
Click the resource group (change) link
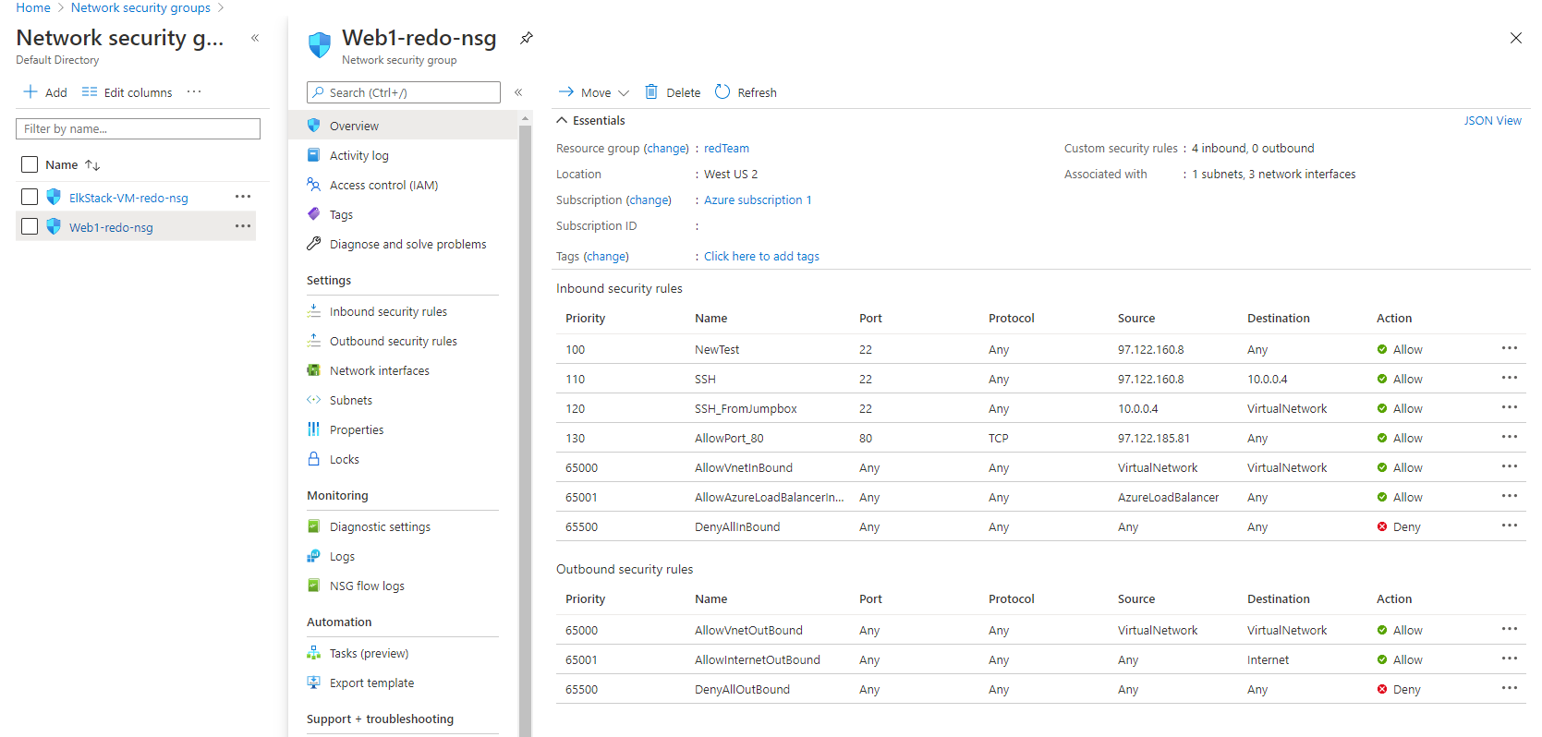[x=666, y=149]
